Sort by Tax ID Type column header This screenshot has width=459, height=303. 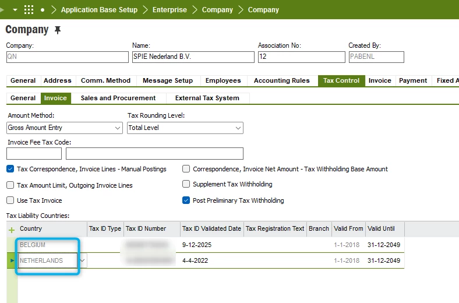[105, 228]
